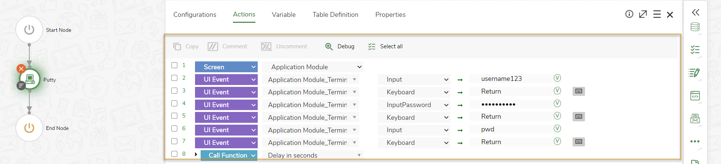Viewport: 721px width, 164px height.
Task: Click the Putty node icon
Action: coord(30,79)
